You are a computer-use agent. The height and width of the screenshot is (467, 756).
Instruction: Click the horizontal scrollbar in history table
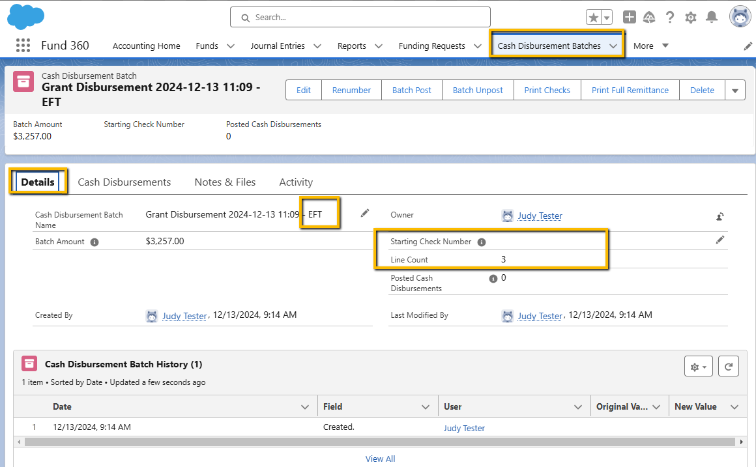(x=380, y=442)
